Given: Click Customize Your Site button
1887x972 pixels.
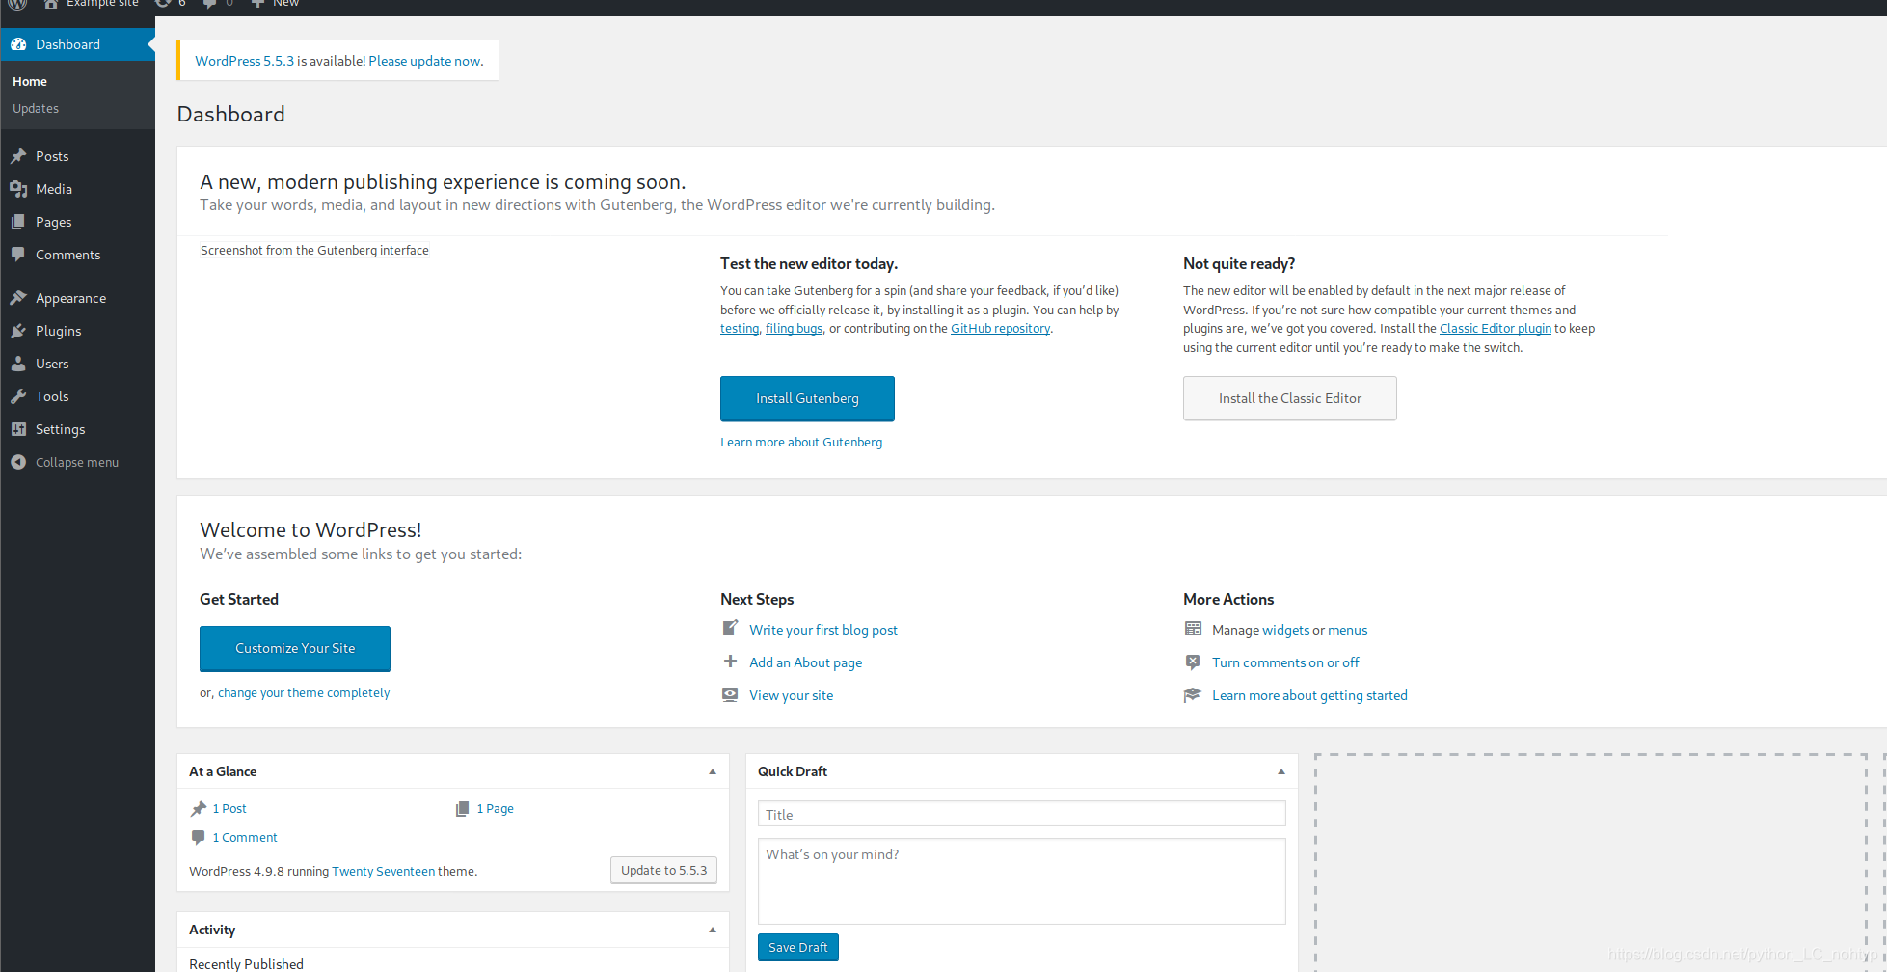Looking at the screenshot, I should tap(295, 648).
